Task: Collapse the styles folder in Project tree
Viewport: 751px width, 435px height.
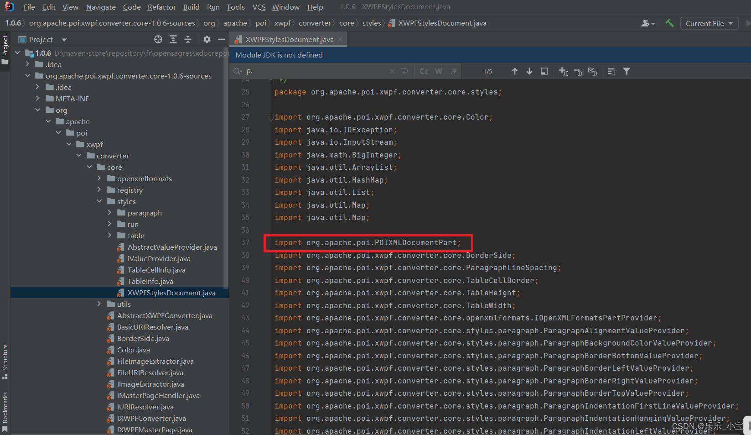Action: pos(99,201)
